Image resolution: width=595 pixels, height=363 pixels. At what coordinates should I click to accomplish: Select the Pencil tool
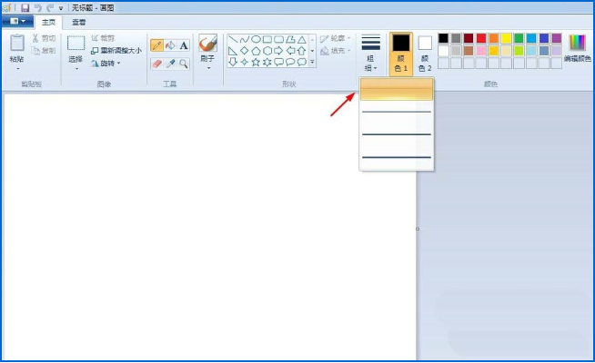[156, 45]
